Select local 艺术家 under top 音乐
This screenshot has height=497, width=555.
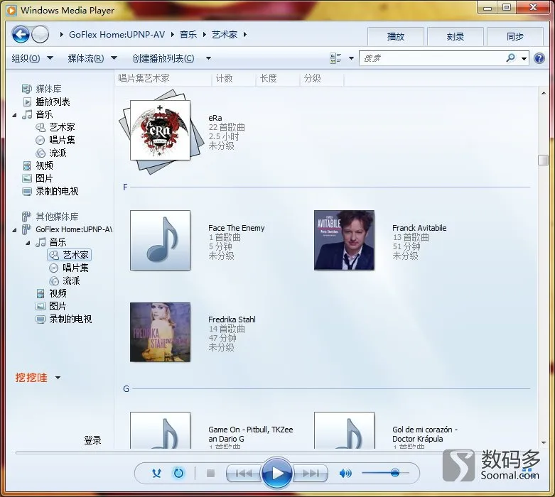tap(62, 127)
